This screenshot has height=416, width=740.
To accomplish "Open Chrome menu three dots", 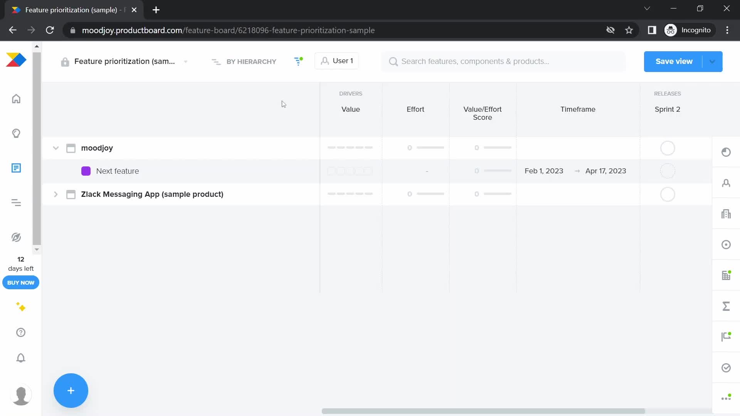I will (727, 30).
